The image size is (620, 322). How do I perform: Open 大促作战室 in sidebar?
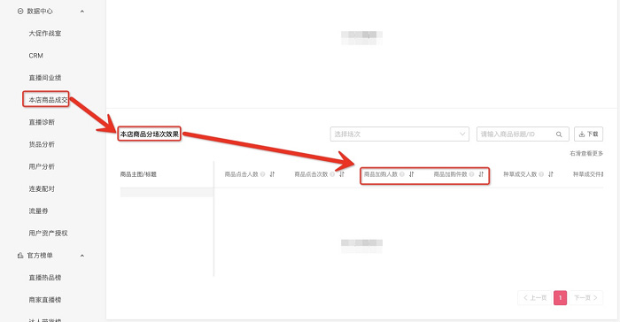tap(45, 34)
